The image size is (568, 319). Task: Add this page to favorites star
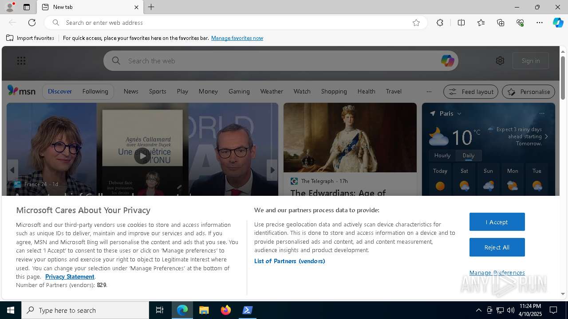tap(416, 23)
